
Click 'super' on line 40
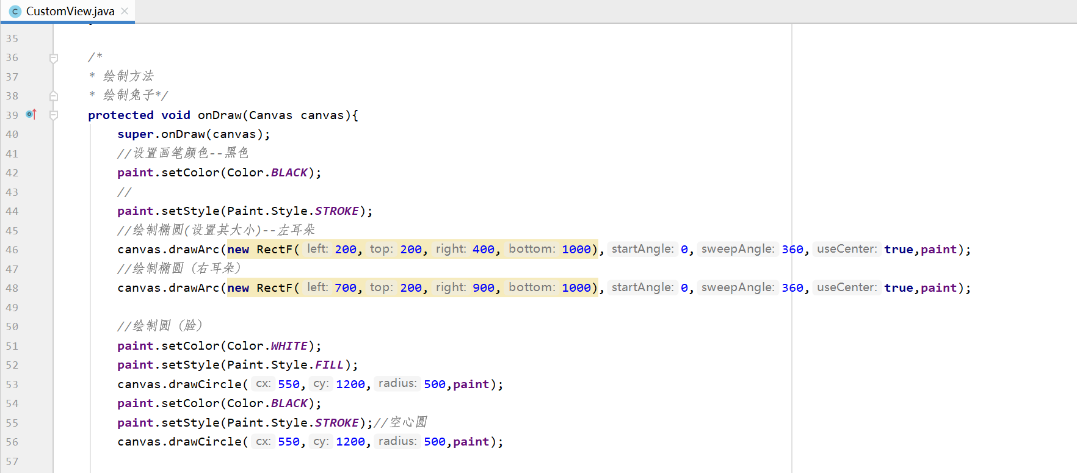coord(136,134)
